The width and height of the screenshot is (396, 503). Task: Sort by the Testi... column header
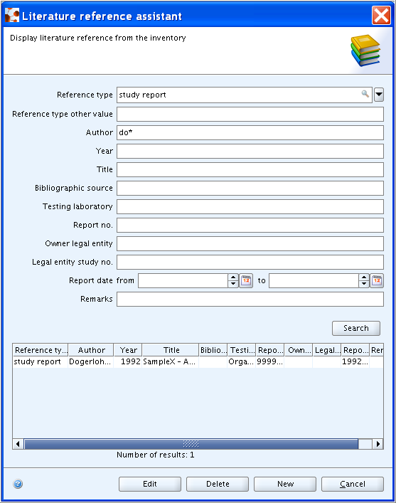242,350
